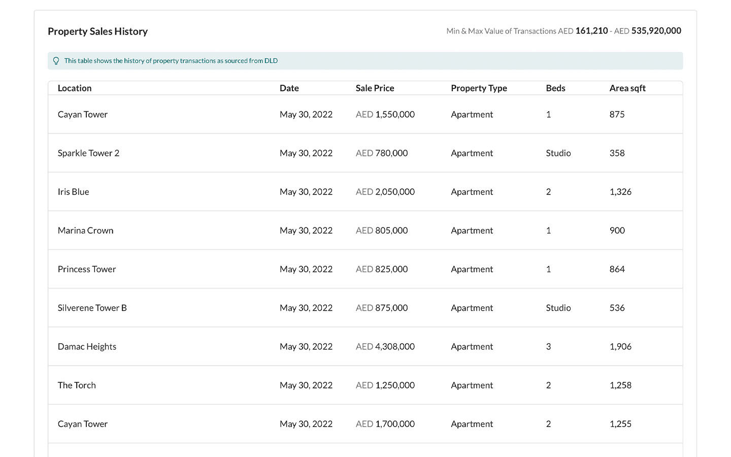
Task: Select the Iris Blue property
Action: point(73,191)
